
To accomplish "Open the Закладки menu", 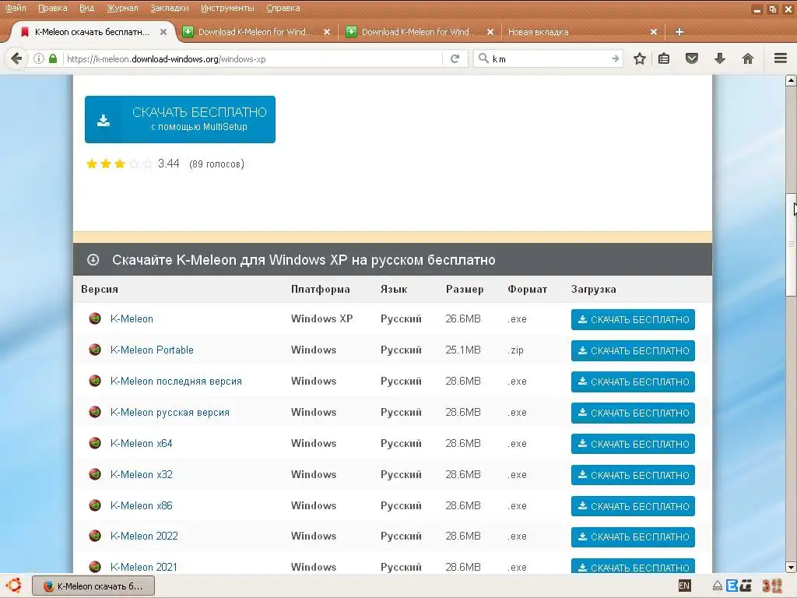I will pos(169,8).
